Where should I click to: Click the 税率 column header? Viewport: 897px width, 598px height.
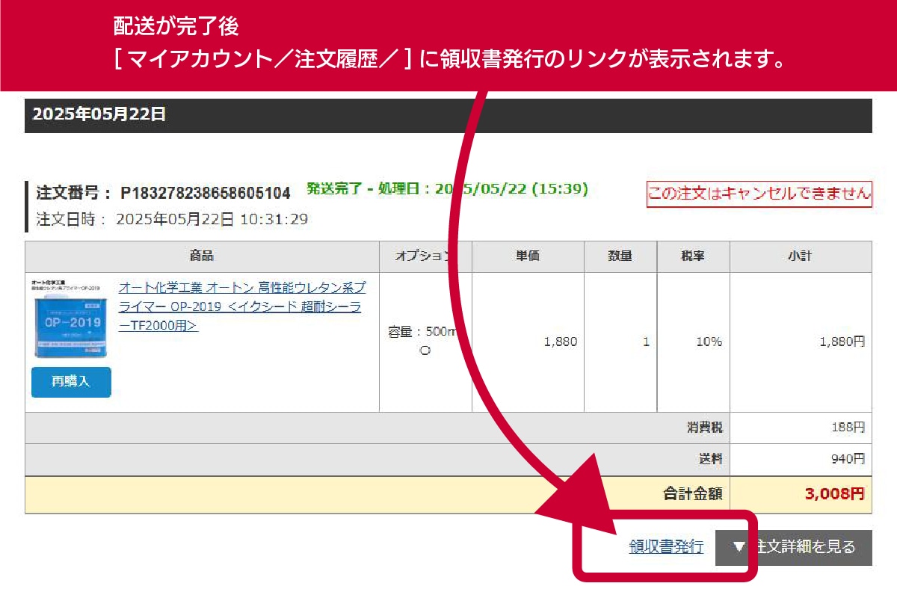coord(693,256)
